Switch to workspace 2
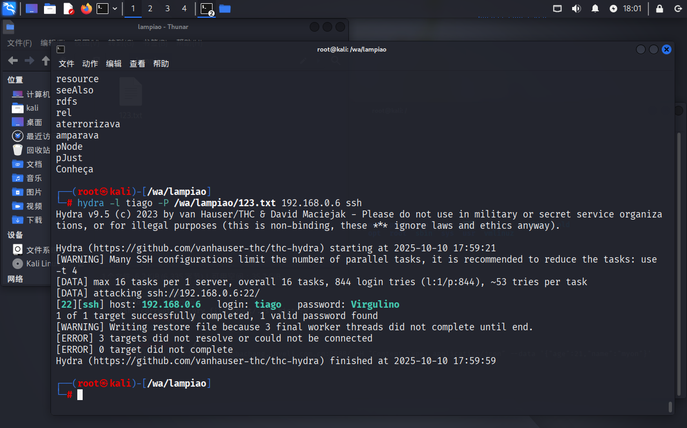Viewport: 687px width, 428px height. click(x=150, y=9)
